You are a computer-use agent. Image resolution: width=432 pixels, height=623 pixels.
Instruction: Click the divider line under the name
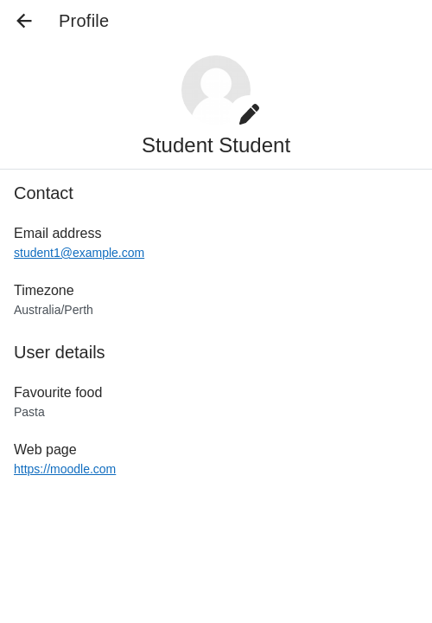(x=216, y=170)
